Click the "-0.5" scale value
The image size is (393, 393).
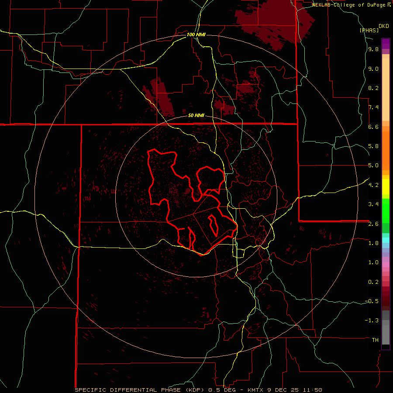pyautogui.click(x=372, y=301)
